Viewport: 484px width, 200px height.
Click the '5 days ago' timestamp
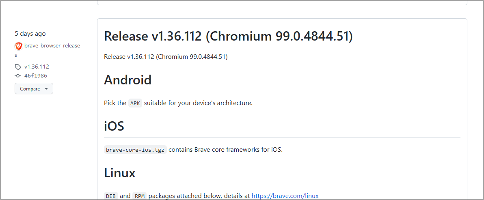pyautogui.click(x=30, y=34)
